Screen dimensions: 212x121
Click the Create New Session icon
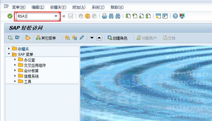(158, 16)
